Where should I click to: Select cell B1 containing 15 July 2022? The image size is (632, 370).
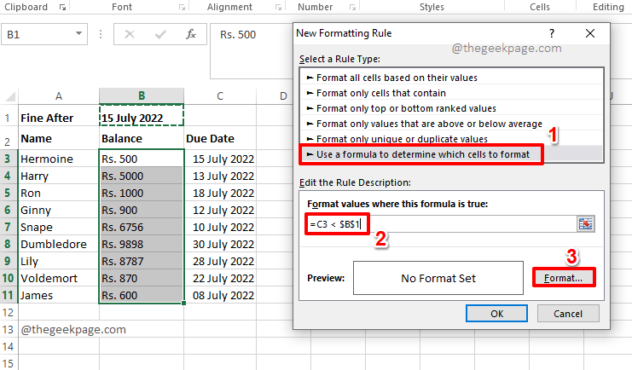pyautogui.click(x=141, y=118)
